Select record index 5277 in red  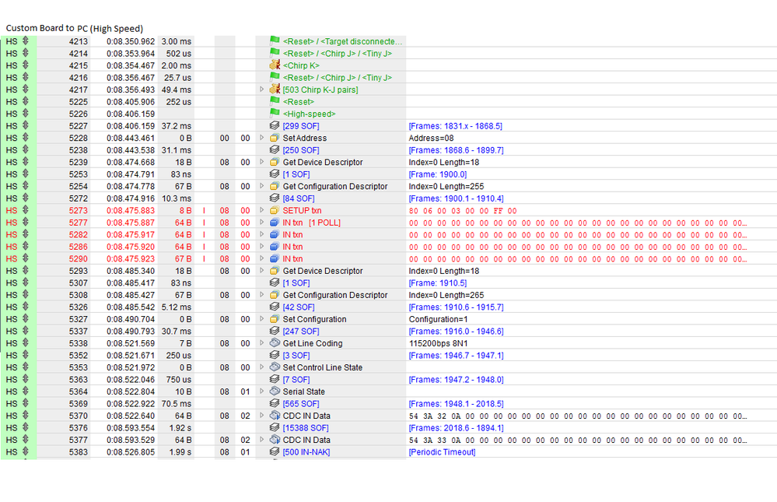click(79, 223)
